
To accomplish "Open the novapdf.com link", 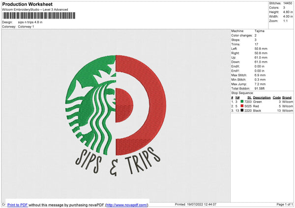I will [x=127, y=205].
